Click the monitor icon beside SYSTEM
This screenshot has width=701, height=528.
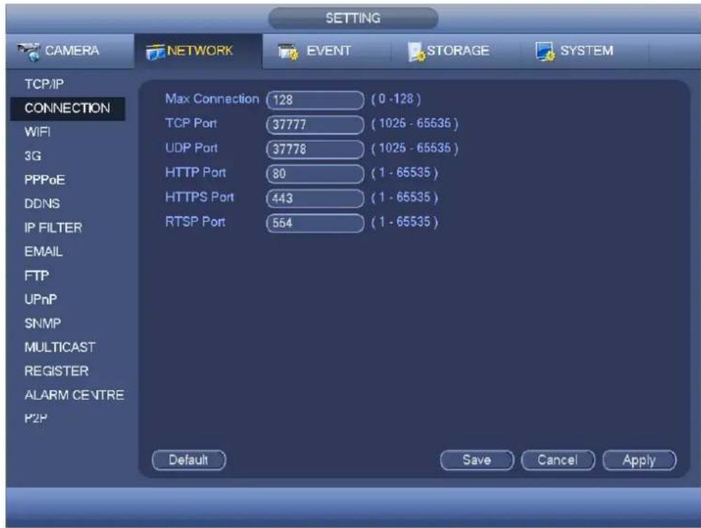[545, 52]
